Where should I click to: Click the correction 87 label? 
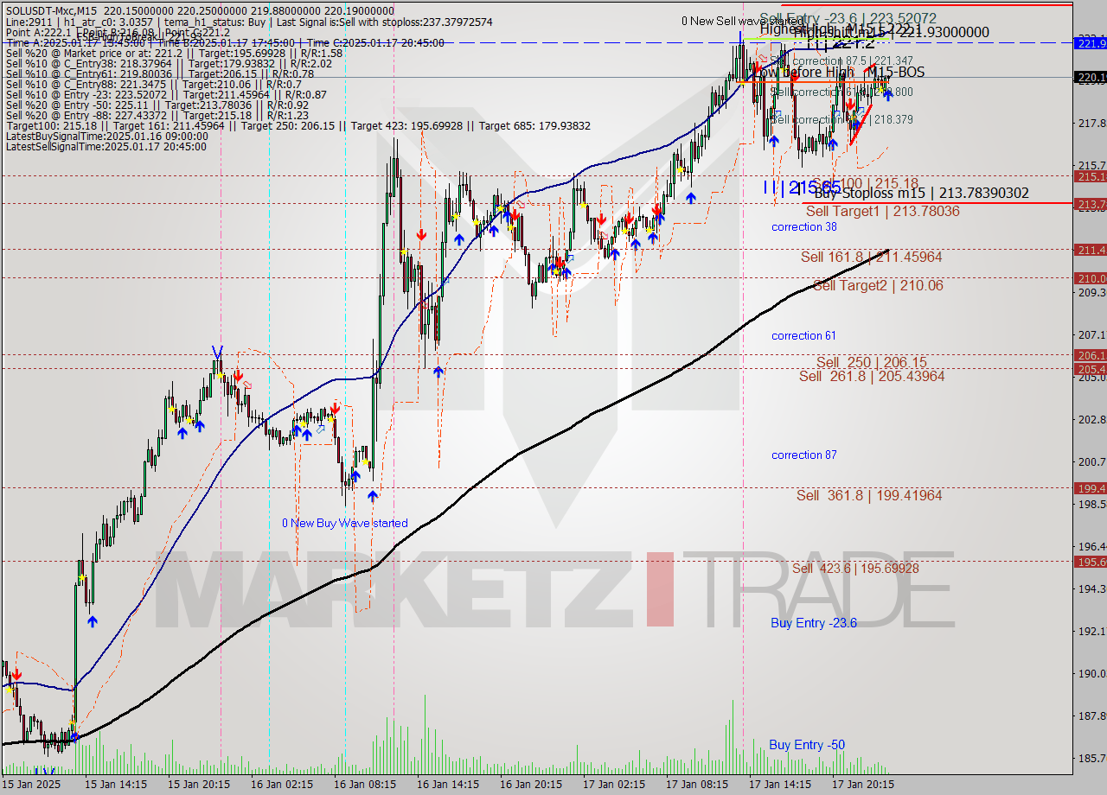coord(804,455)
